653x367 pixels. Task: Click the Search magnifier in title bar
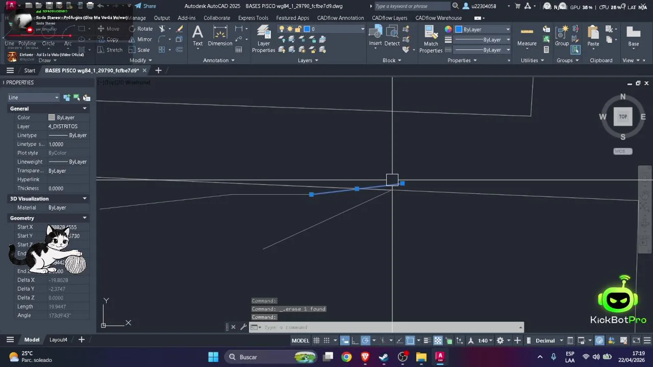(x=455, y=6)
